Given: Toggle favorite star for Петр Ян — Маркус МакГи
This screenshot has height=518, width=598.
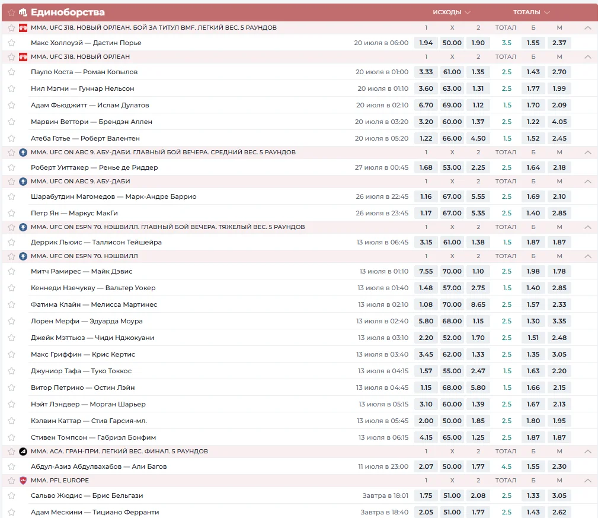Looking at the screenshot, I should [x=11, y=213].
